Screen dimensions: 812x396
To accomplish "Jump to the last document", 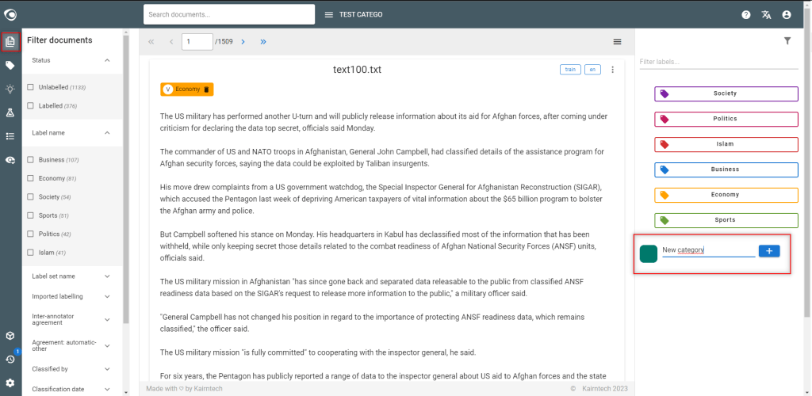I will click(x=263, y=42).
